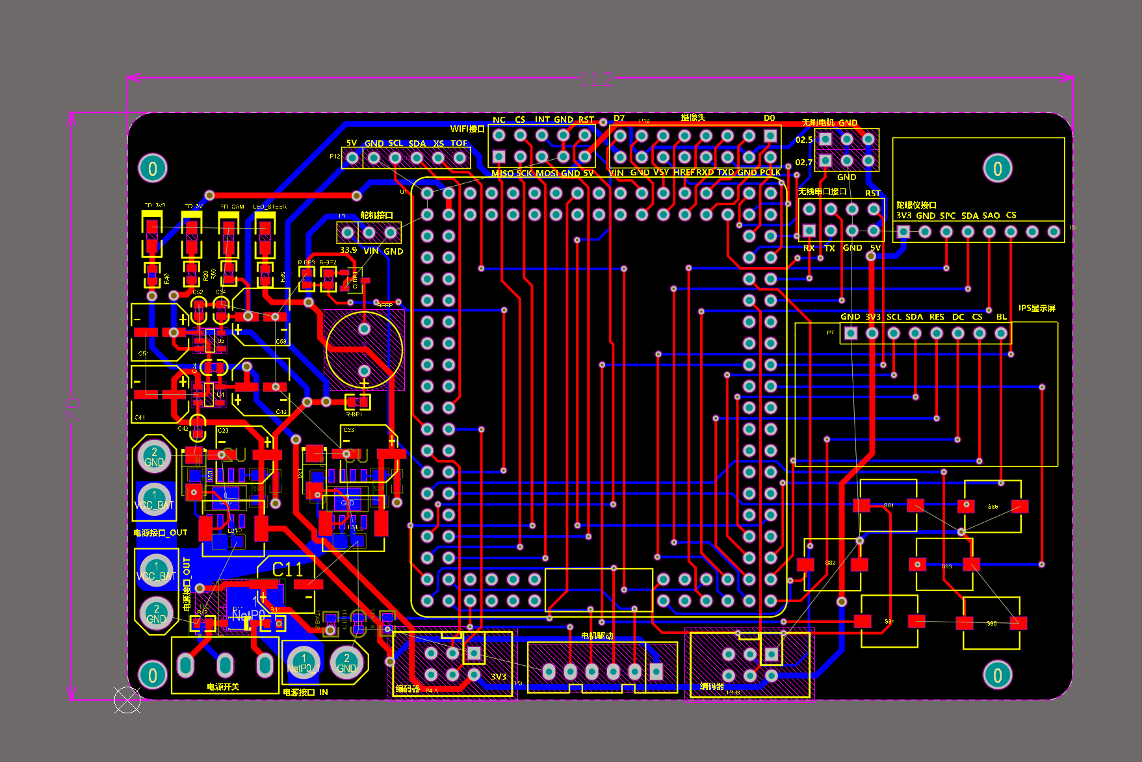Select the TOF pin label

(459, 144)
